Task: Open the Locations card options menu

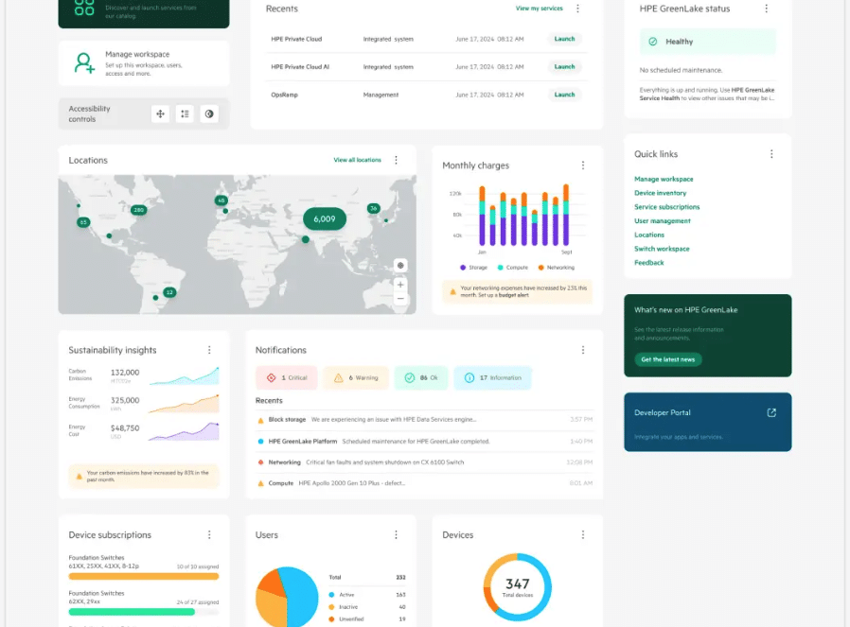Action: [397, 160]
